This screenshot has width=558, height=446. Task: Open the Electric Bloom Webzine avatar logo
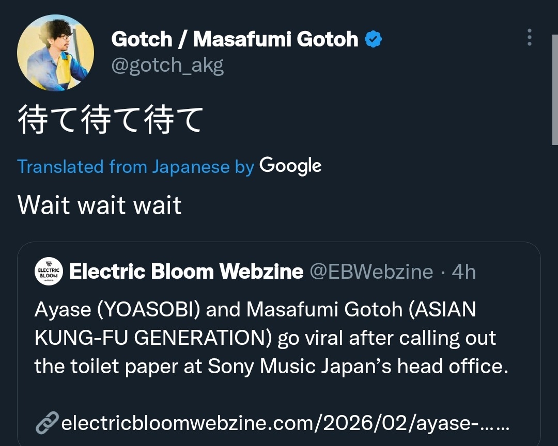click(x=49, y=272)
